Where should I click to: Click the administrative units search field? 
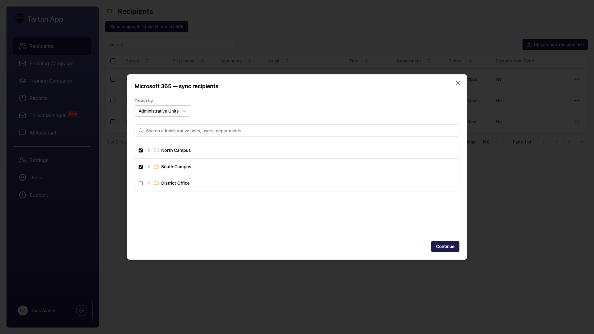pyautogui.click(x=297, y=131)
